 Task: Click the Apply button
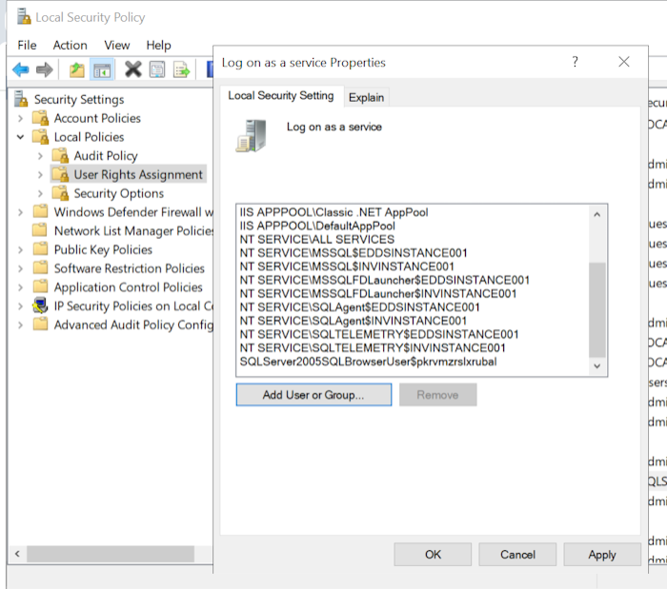point(602,554)
